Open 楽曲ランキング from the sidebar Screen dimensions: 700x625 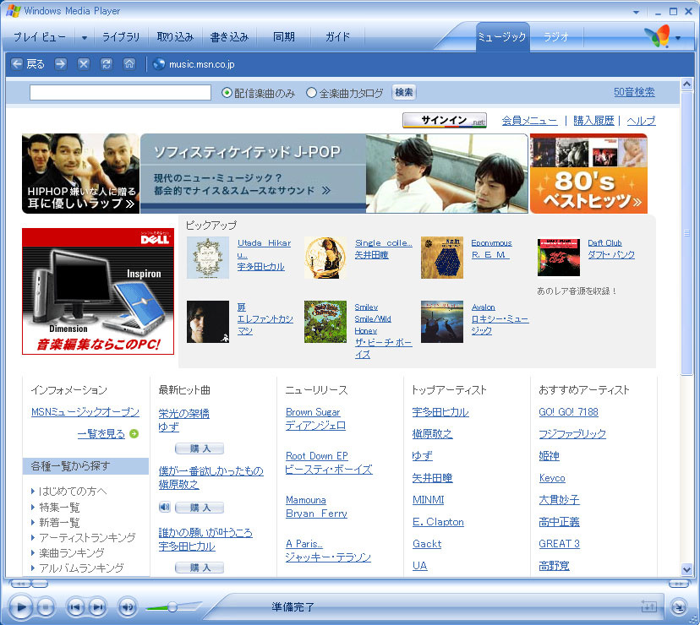pyautogui.click(x=71, y=552)
